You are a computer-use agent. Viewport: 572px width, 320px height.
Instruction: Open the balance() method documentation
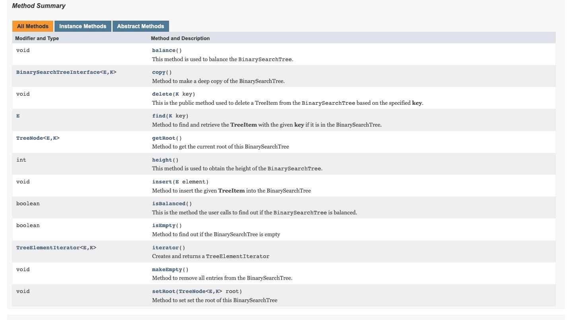click(x=163, y=50)
